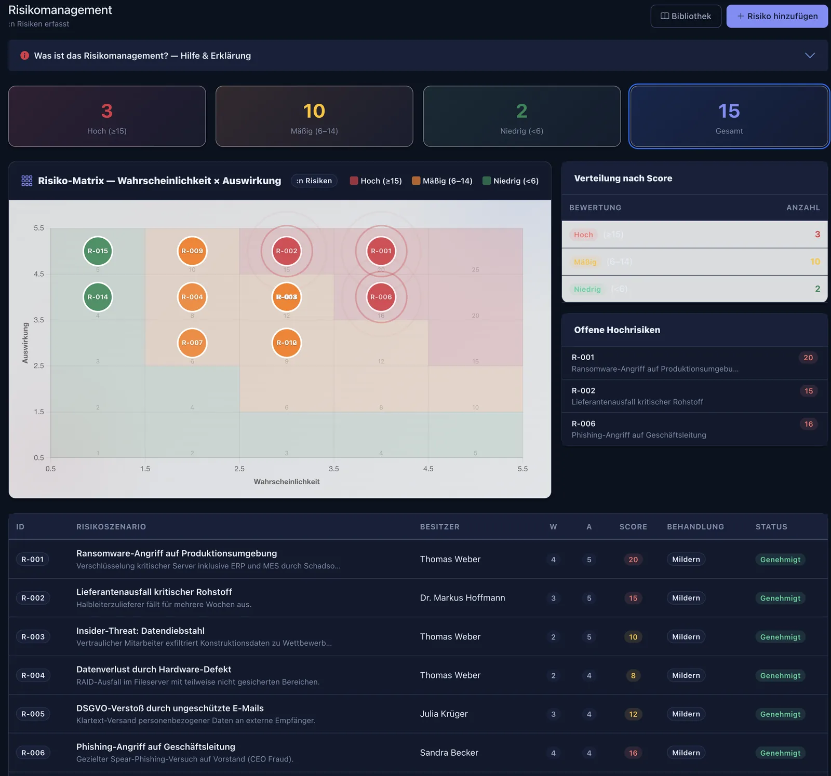The height and width of the screenshot is (776, 831).
Task: Click the Genehmigt status badge for R-003
Action: click(780, 637)
